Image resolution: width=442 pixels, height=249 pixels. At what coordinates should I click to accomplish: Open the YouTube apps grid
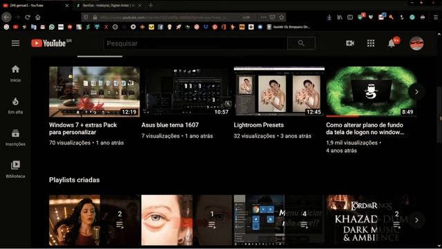[371, 43]
